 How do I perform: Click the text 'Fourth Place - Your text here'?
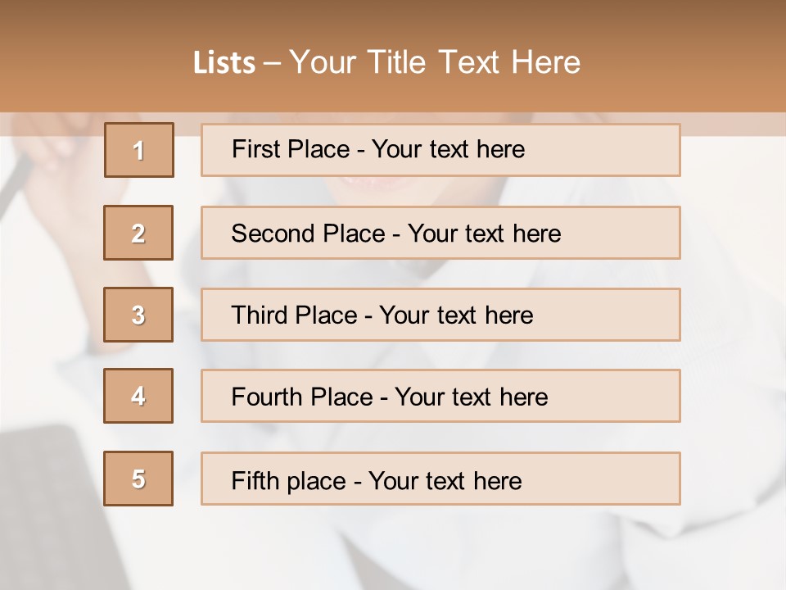(390, 397)
